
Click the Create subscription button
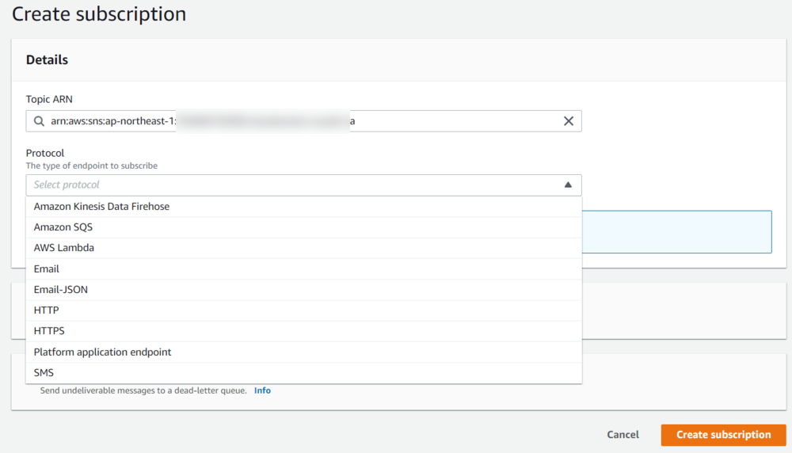723,435
